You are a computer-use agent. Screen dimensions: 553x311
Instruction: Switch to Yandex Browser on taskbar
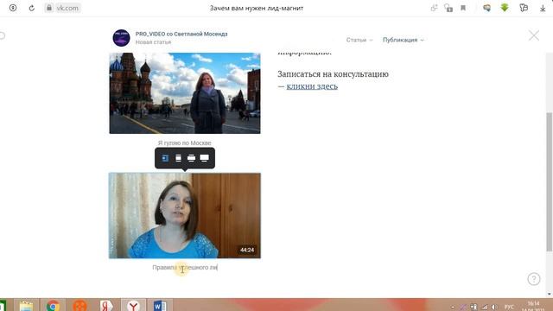[133, 306]
